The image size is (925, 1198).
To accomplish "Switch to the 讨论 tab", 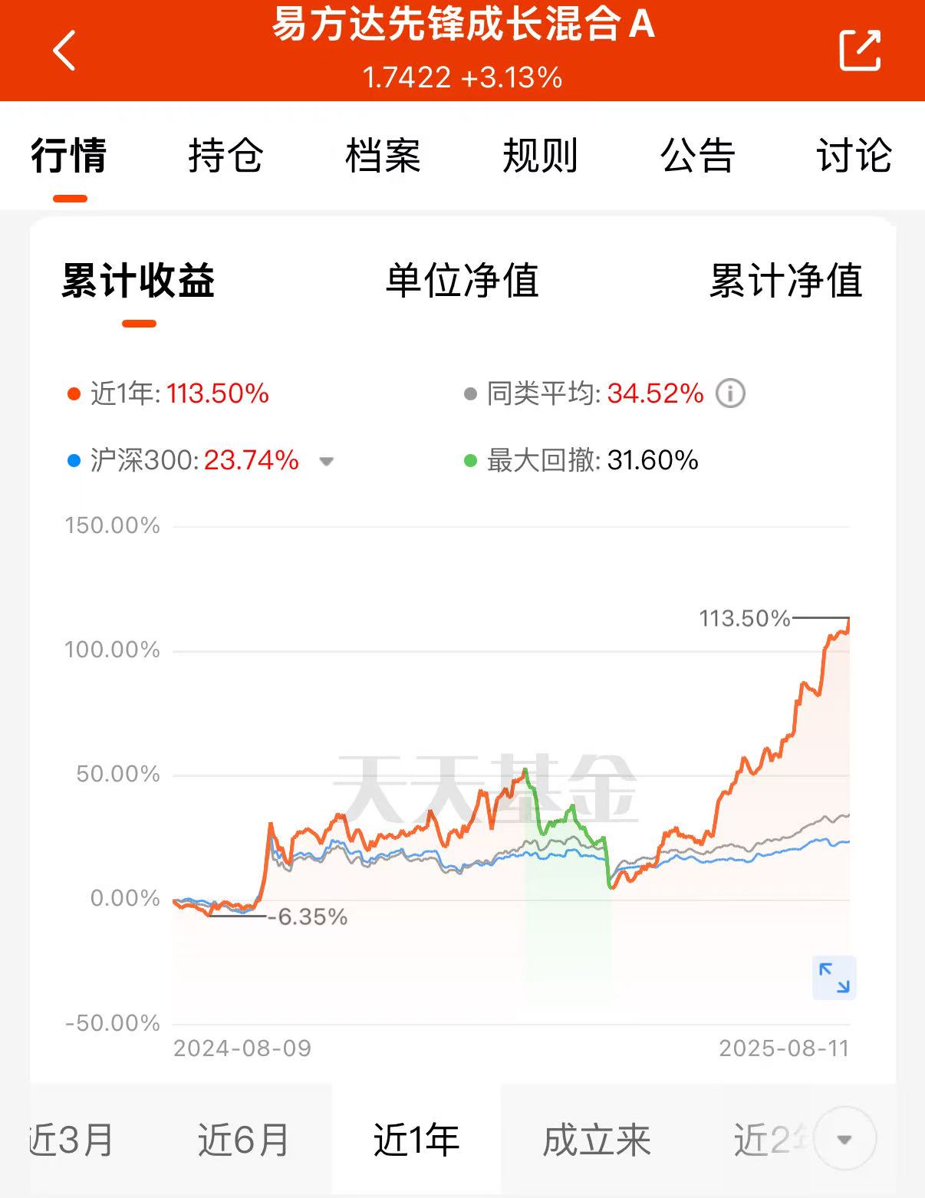I will [x=854, y=156].
